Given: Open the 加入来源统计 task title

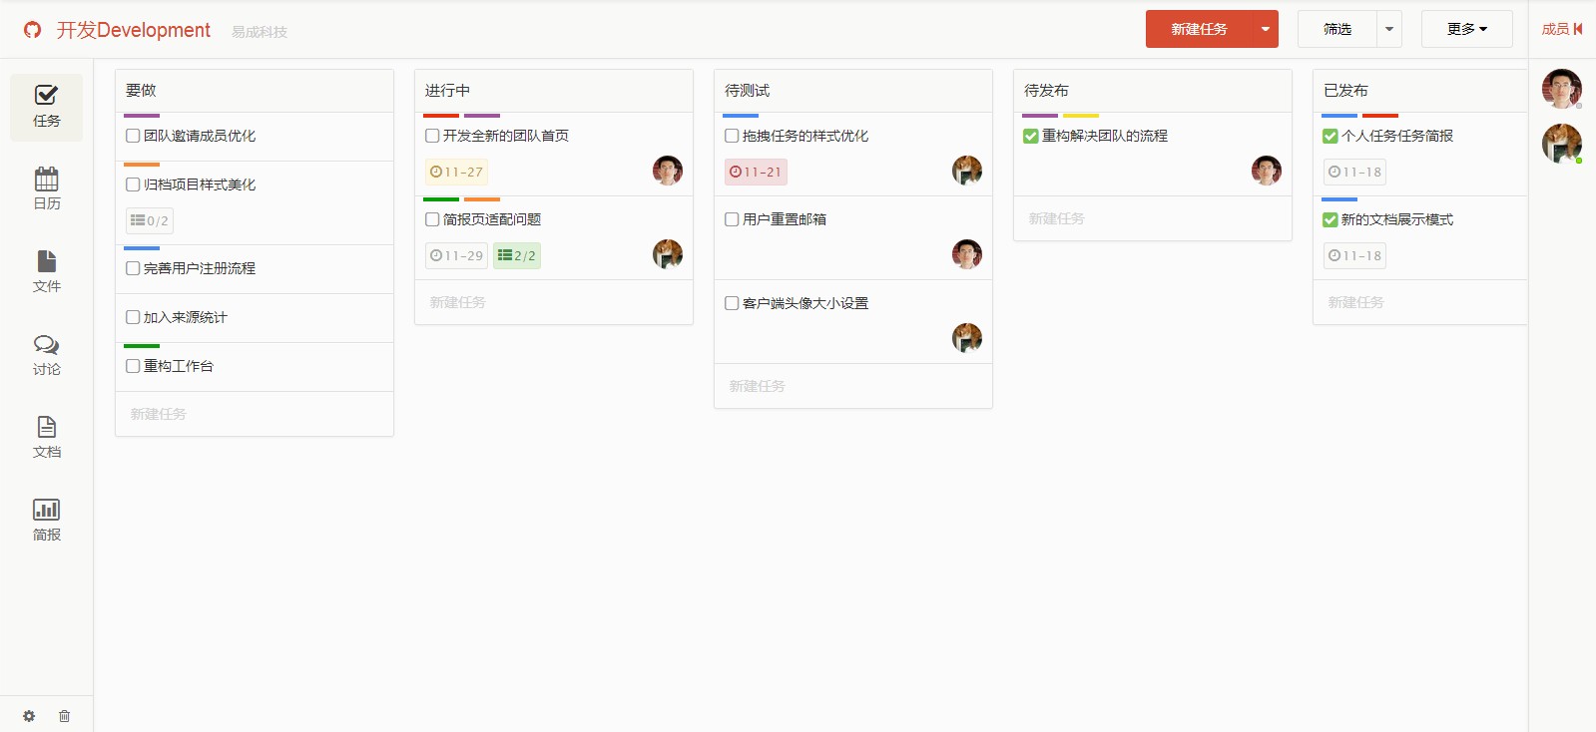Looking at the screenshot, I should click(186, 317).
